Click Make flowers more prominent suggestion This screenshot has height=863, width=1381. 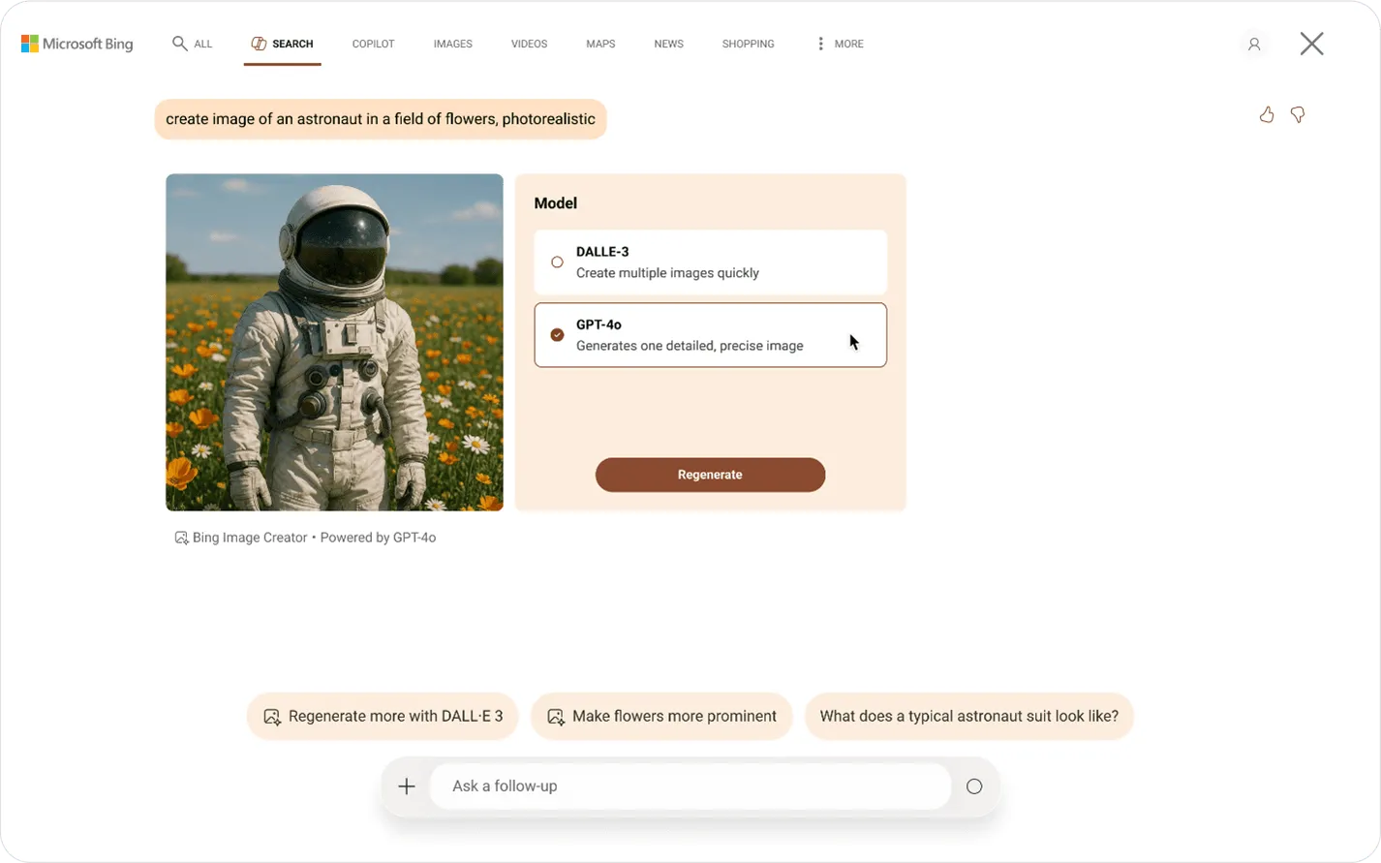pyautogui.click(x=661, y=716)
